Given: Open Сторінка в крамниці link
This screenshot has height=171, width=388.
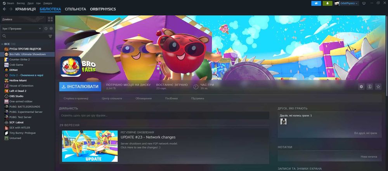Looking at the screenshot, I should (x=76, y=98).
